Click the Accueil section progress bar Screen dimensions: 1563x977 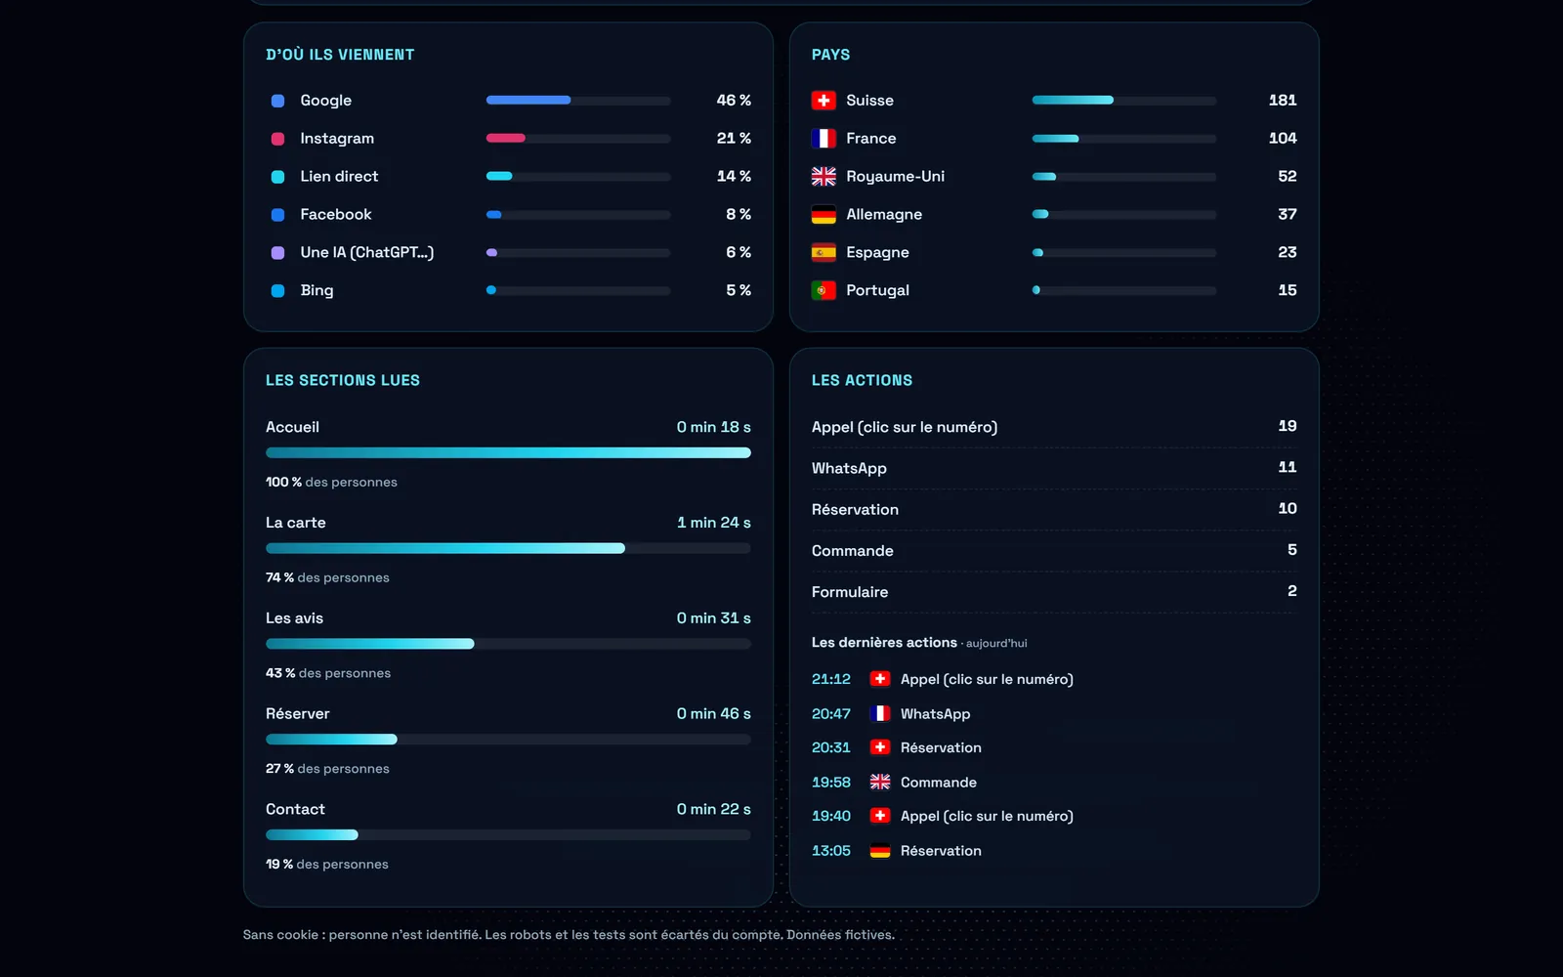click(508, 453)
